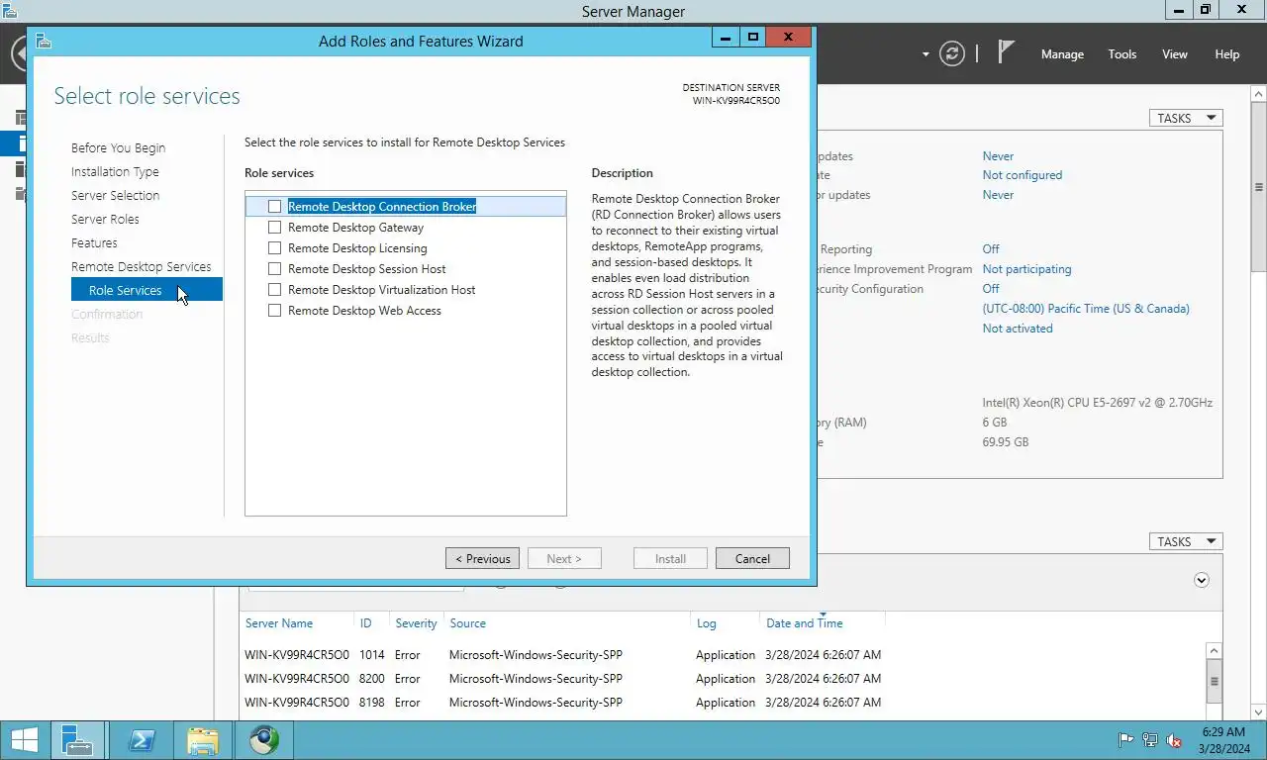Open the dropdown arrow beside refresh icon
Viewport: 1267px width, 760px height.
click(x=926, y=54)
